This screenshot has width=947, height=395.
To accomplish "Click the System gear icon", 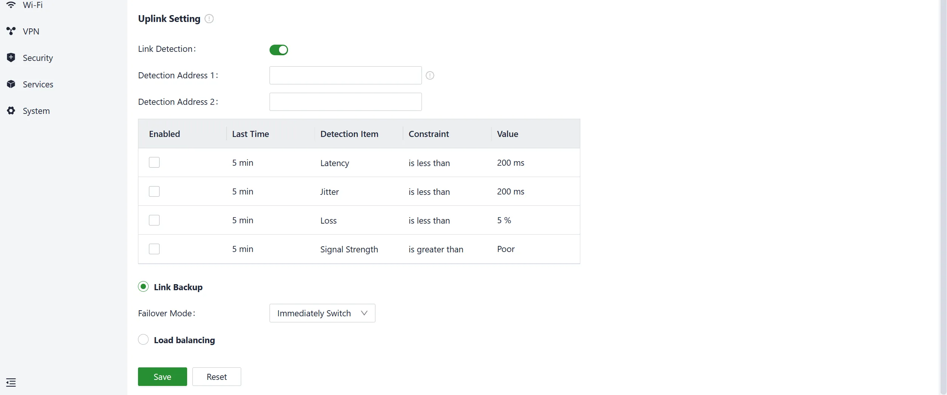I will [11, 110].
